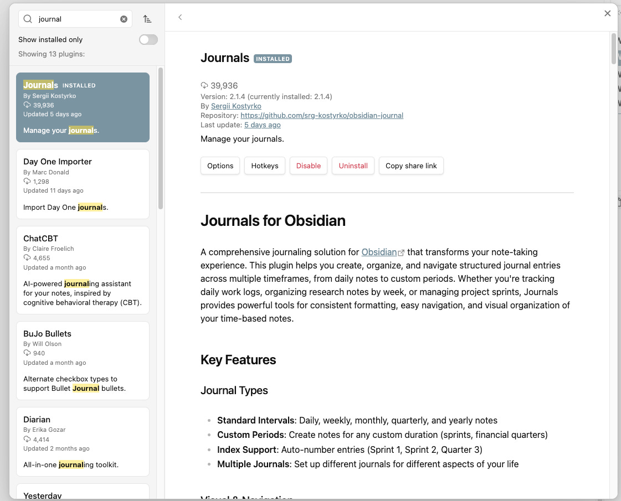Open Journals plugin Hotkeys
This screenshot has width=621, height=501.
point(265,166)
